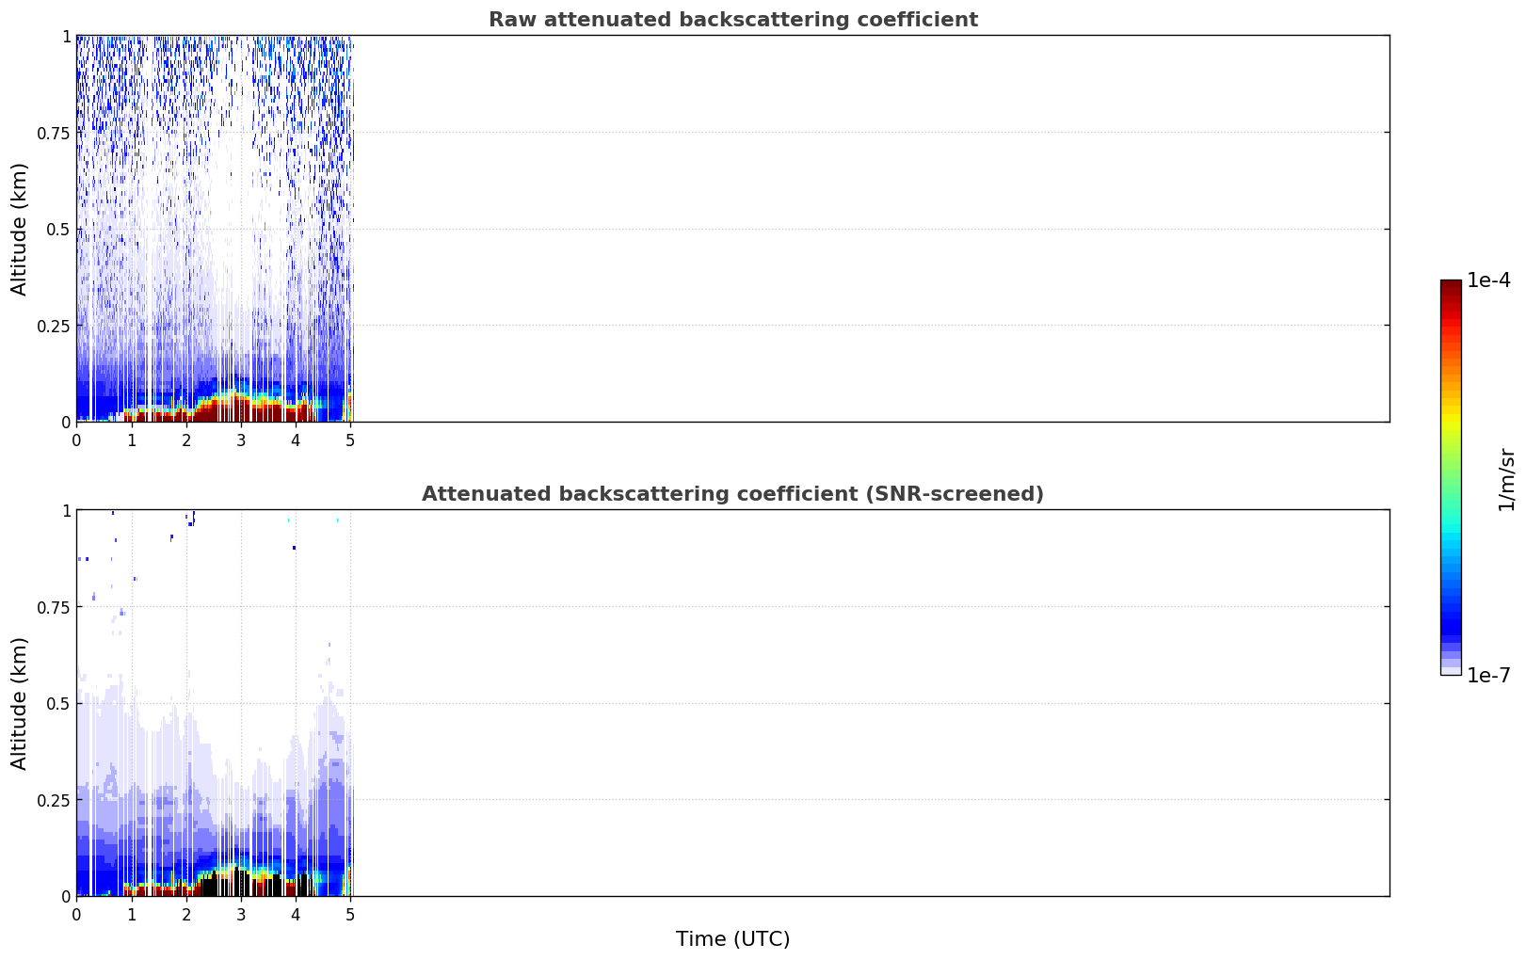Click the 'Raw attenuated backscattering coefficient' title
1526x960 pixels.
732,20
